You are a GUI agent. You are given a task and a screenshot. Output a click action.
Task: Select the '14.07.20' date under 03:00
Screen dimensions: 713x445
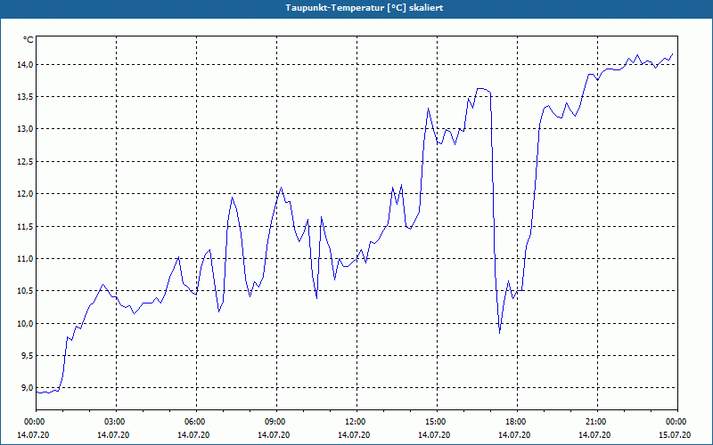[113, 435]
